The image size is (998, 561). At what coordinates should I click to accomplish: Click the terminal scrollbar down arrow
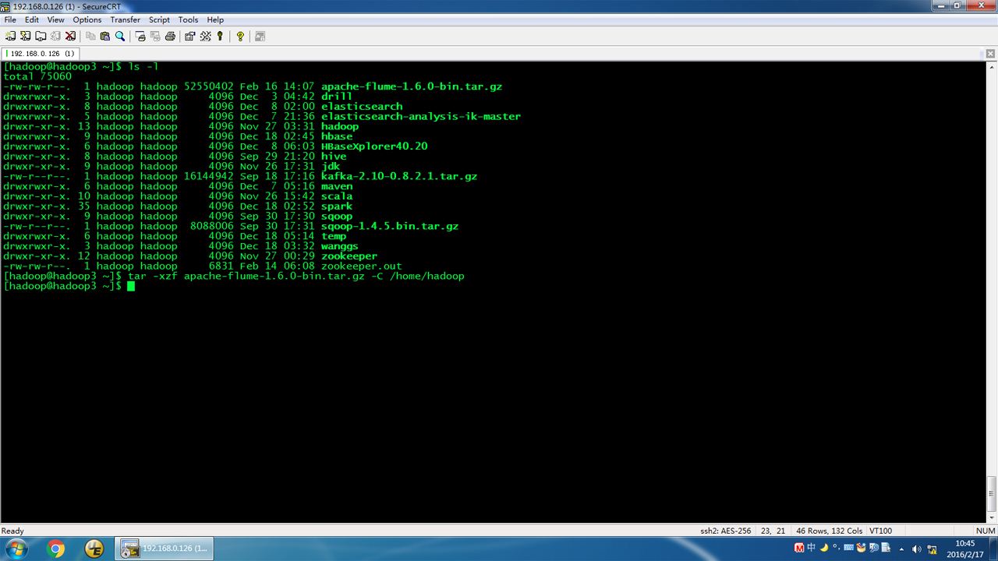tap(991, 517)
